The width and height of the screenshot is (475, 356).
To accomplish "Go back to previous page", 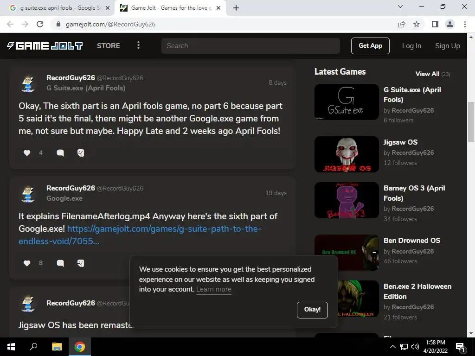I will tap(10, 24).
